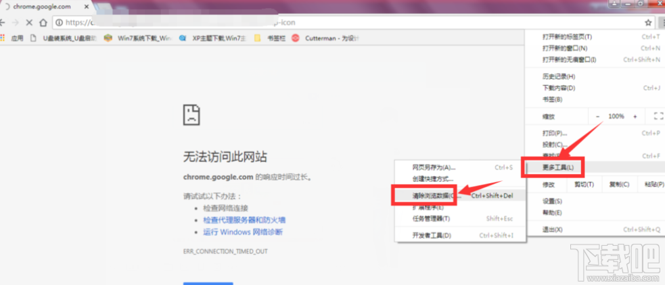Open the XP主题下载 bookmark icon

click(183, 38)
